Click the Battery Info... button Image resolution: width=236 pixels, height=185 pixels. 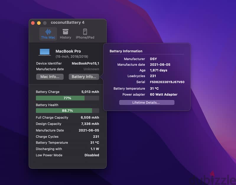pyautogui.click(x=84, y=77)
